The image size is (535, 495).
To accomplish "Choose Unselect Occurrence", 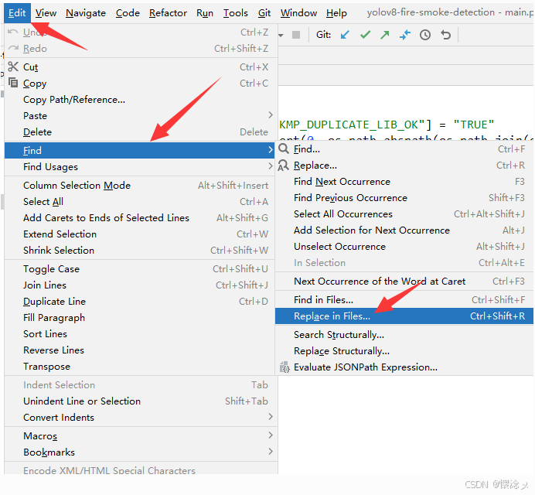I will [404, 247].
